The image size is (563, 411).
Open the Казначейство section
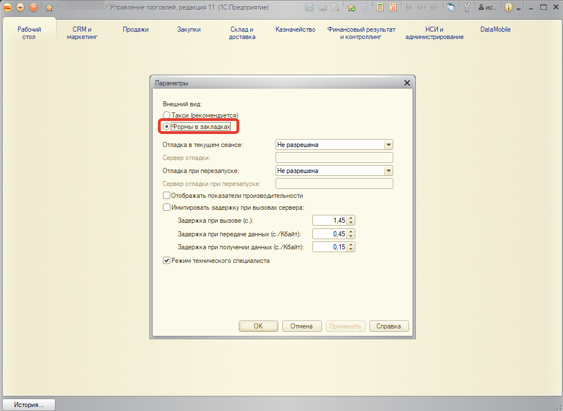(x=295, y=29)
